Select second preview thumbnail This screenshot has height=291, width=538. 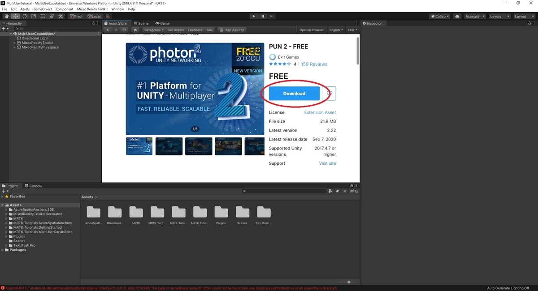(169, 146)
